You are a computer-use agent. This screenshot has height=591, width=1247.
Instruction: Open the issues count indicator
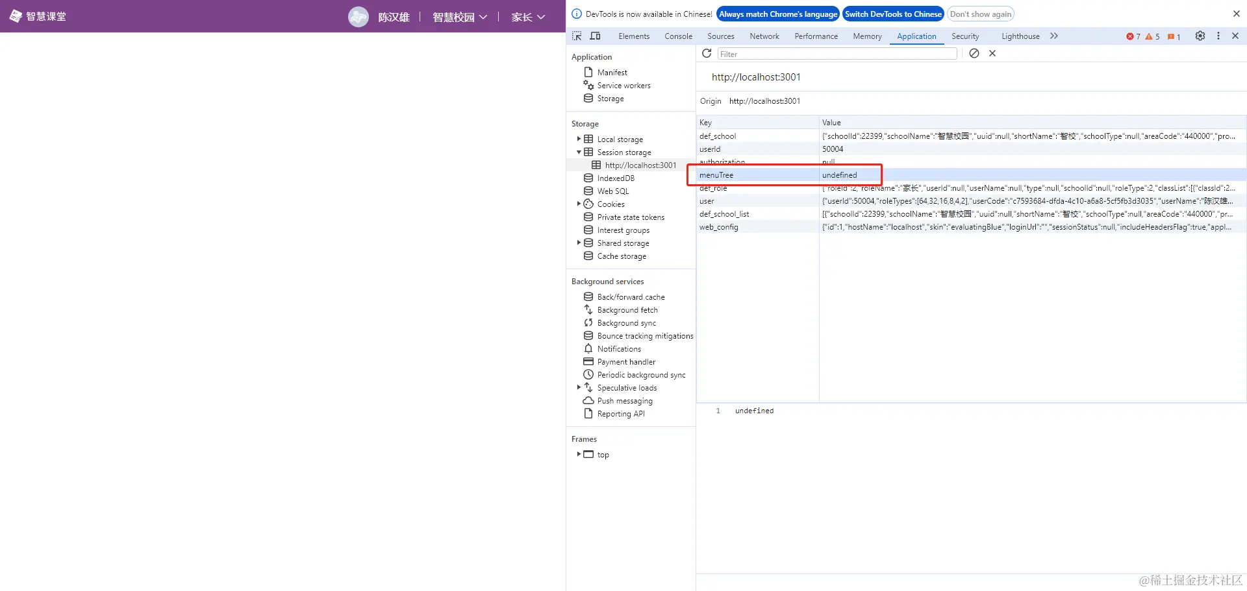click(x=1174, y=36)
